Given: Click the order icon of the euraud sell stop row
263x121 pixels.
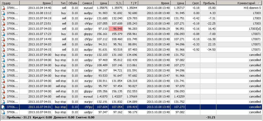Looking at the screenshot, I should [x=3, y=96].
